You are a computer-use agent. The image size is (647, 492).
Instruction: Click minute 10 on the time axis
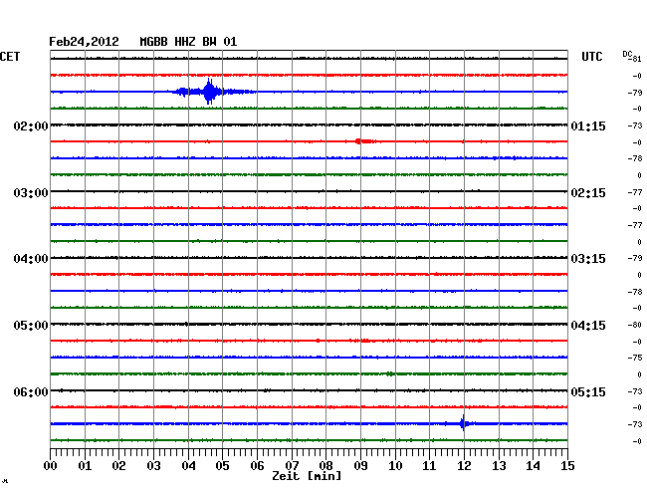[395, 465]
